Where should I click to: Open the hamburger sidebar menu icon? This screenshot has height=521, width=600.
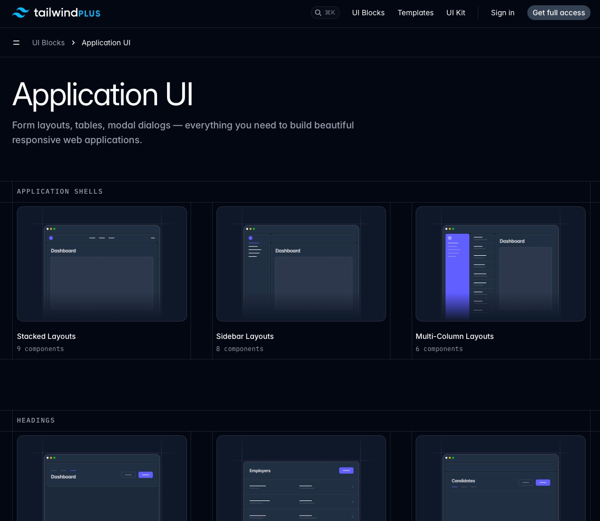point(16,43)
